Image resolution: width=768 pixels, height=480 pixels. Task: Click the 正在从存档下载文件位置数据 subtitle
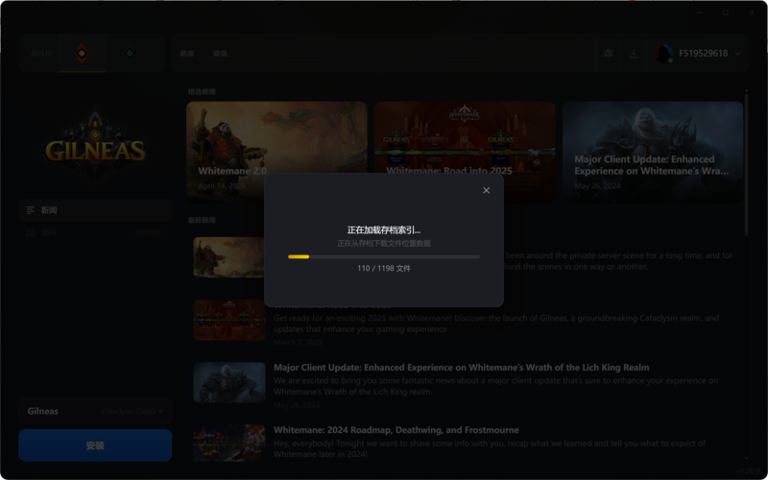(x=384, y=244)
